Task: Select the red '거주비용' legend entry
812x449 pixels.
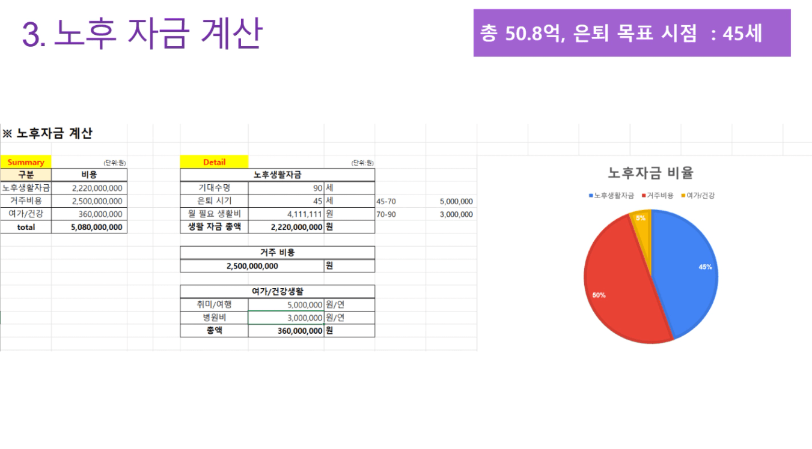Action: click(658, 195)
